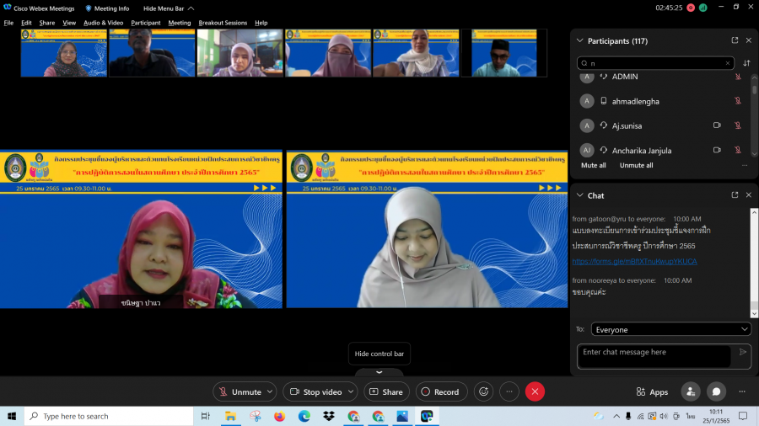The height and width of the screenshot is (426, 759).
Task: Start recording with Record button
Action: coord(440,391)
